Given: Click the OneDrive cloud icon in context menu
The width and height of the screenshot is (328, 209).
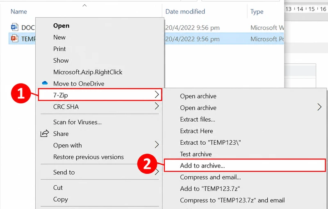Looking at the screenshot, I should pos(45,83).
